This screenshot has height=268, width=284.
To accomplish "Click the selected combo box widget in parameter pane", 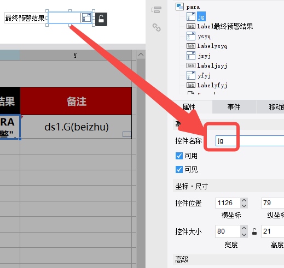I will (x=70, y=17).
